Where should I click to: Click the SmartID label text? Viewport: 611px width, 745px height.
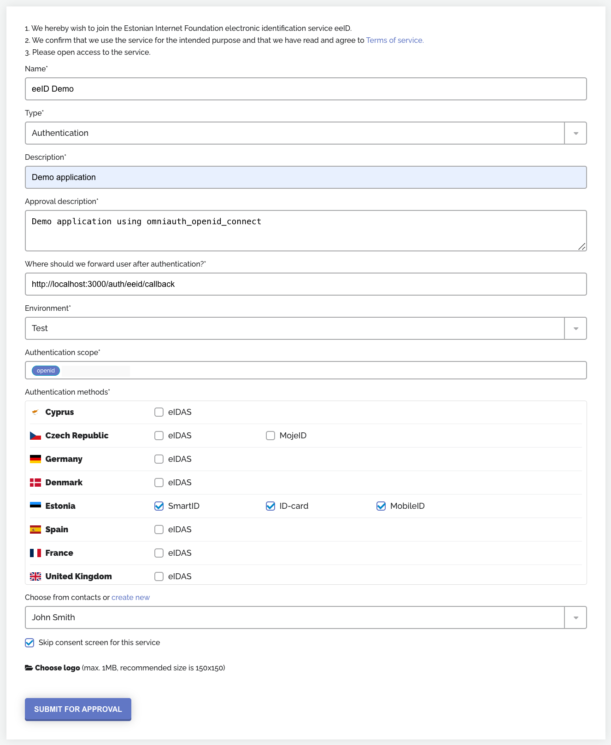coord(184,506)
